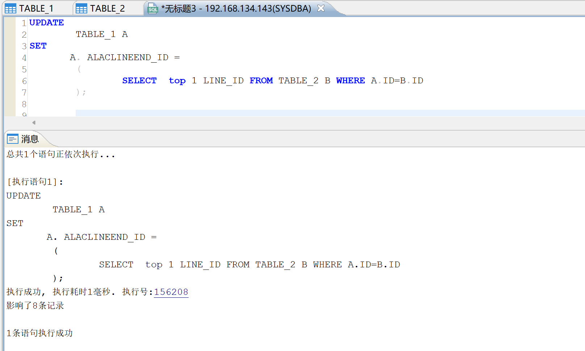
Task: Click '影响了8条记录' in messages
Action: coord(35,306)
